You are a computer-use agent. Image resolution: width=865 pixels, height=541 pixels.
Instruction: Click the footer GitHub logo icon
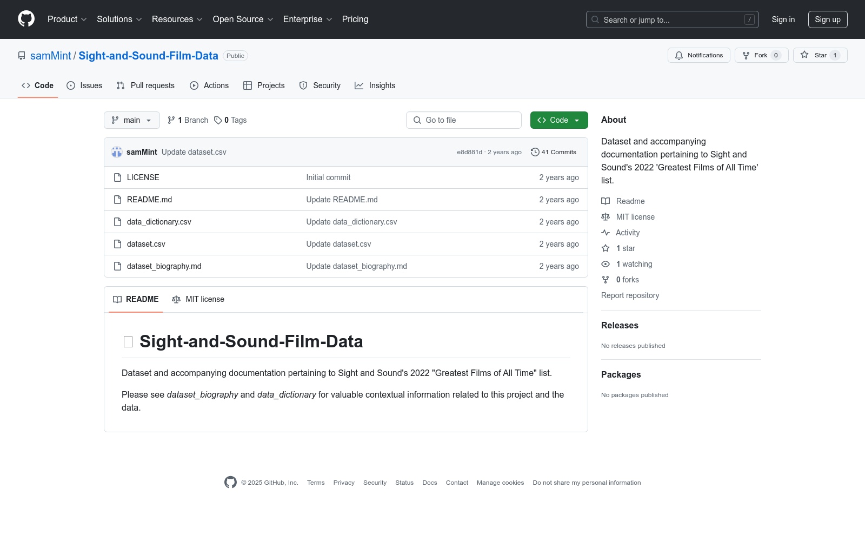coord(230,482)
